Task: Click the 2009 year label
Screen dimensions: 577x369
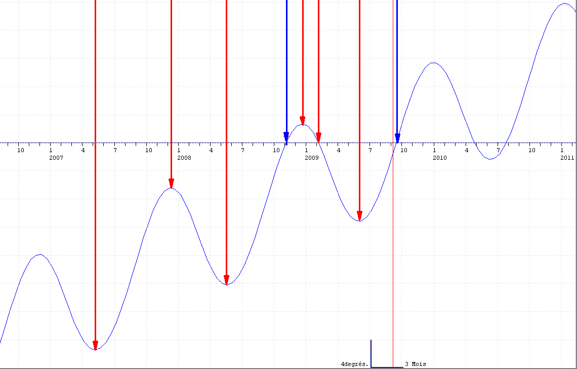Action: coord(312,158)
